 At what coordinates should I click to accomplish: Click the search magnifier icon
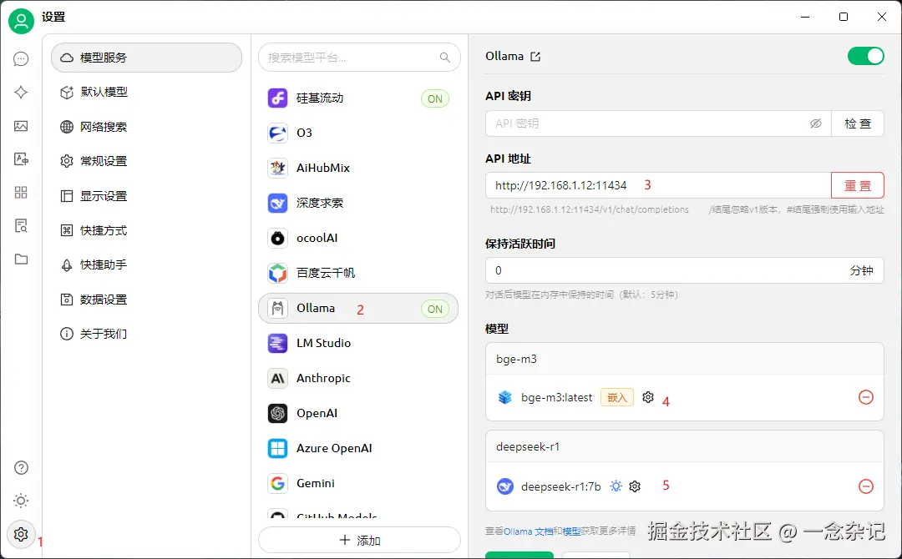click(x=444, y=58)
